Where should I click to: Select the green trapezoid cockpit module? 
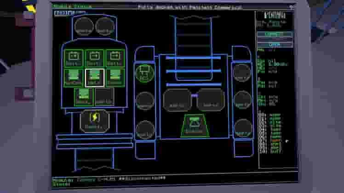click(x=195, y=126)
